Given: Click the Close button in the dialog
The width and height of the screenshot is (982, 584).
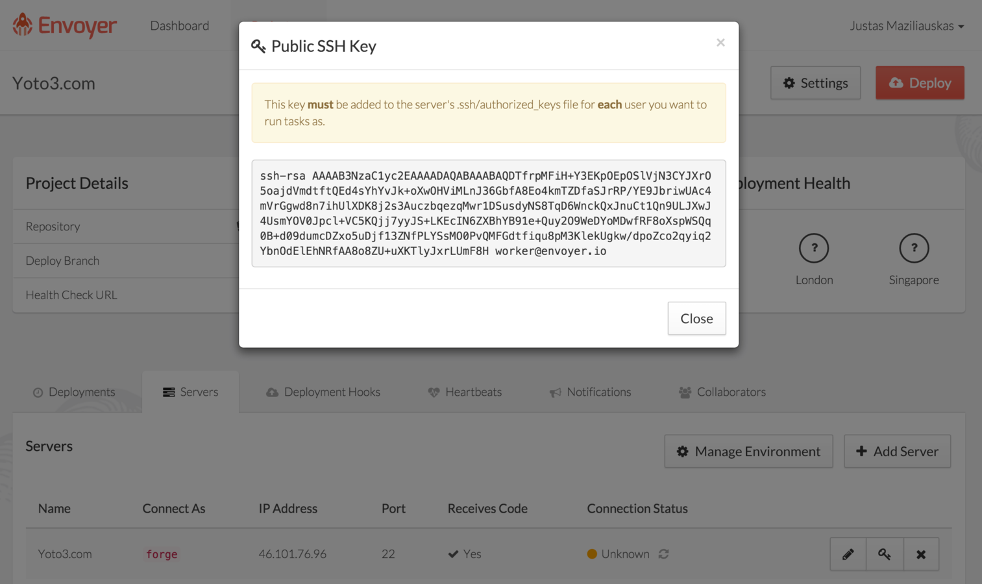Looking at the screenshot, I should click(696, 318).
